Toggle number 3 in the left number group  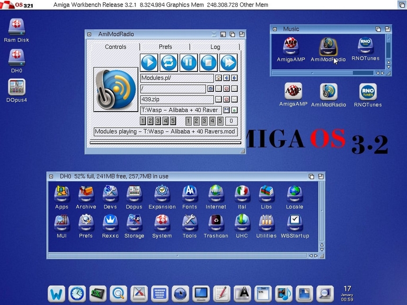[158, 121]
